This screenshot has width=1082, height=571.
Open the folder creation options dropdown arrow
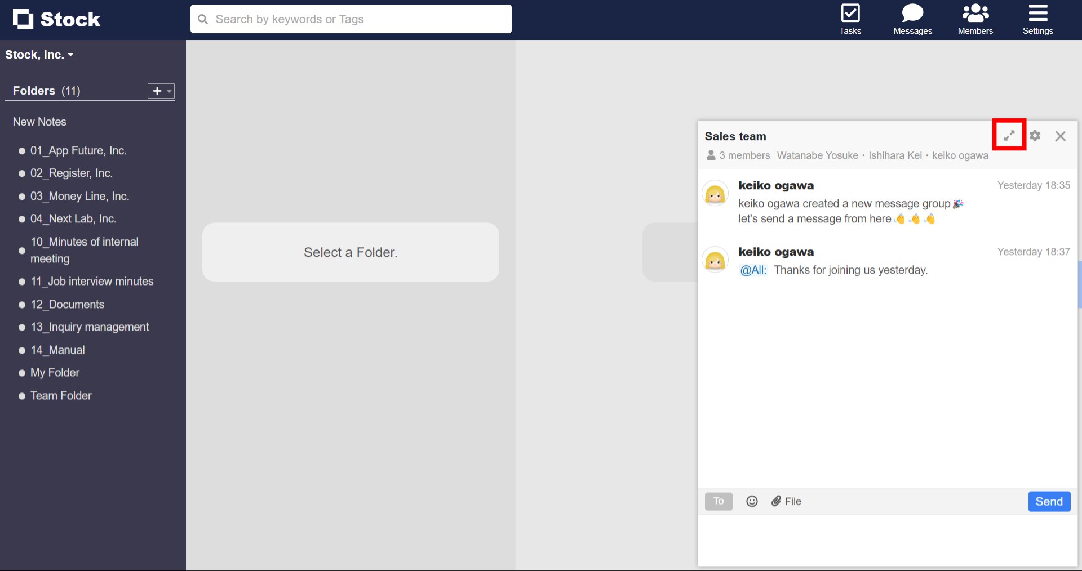(168, 91)
